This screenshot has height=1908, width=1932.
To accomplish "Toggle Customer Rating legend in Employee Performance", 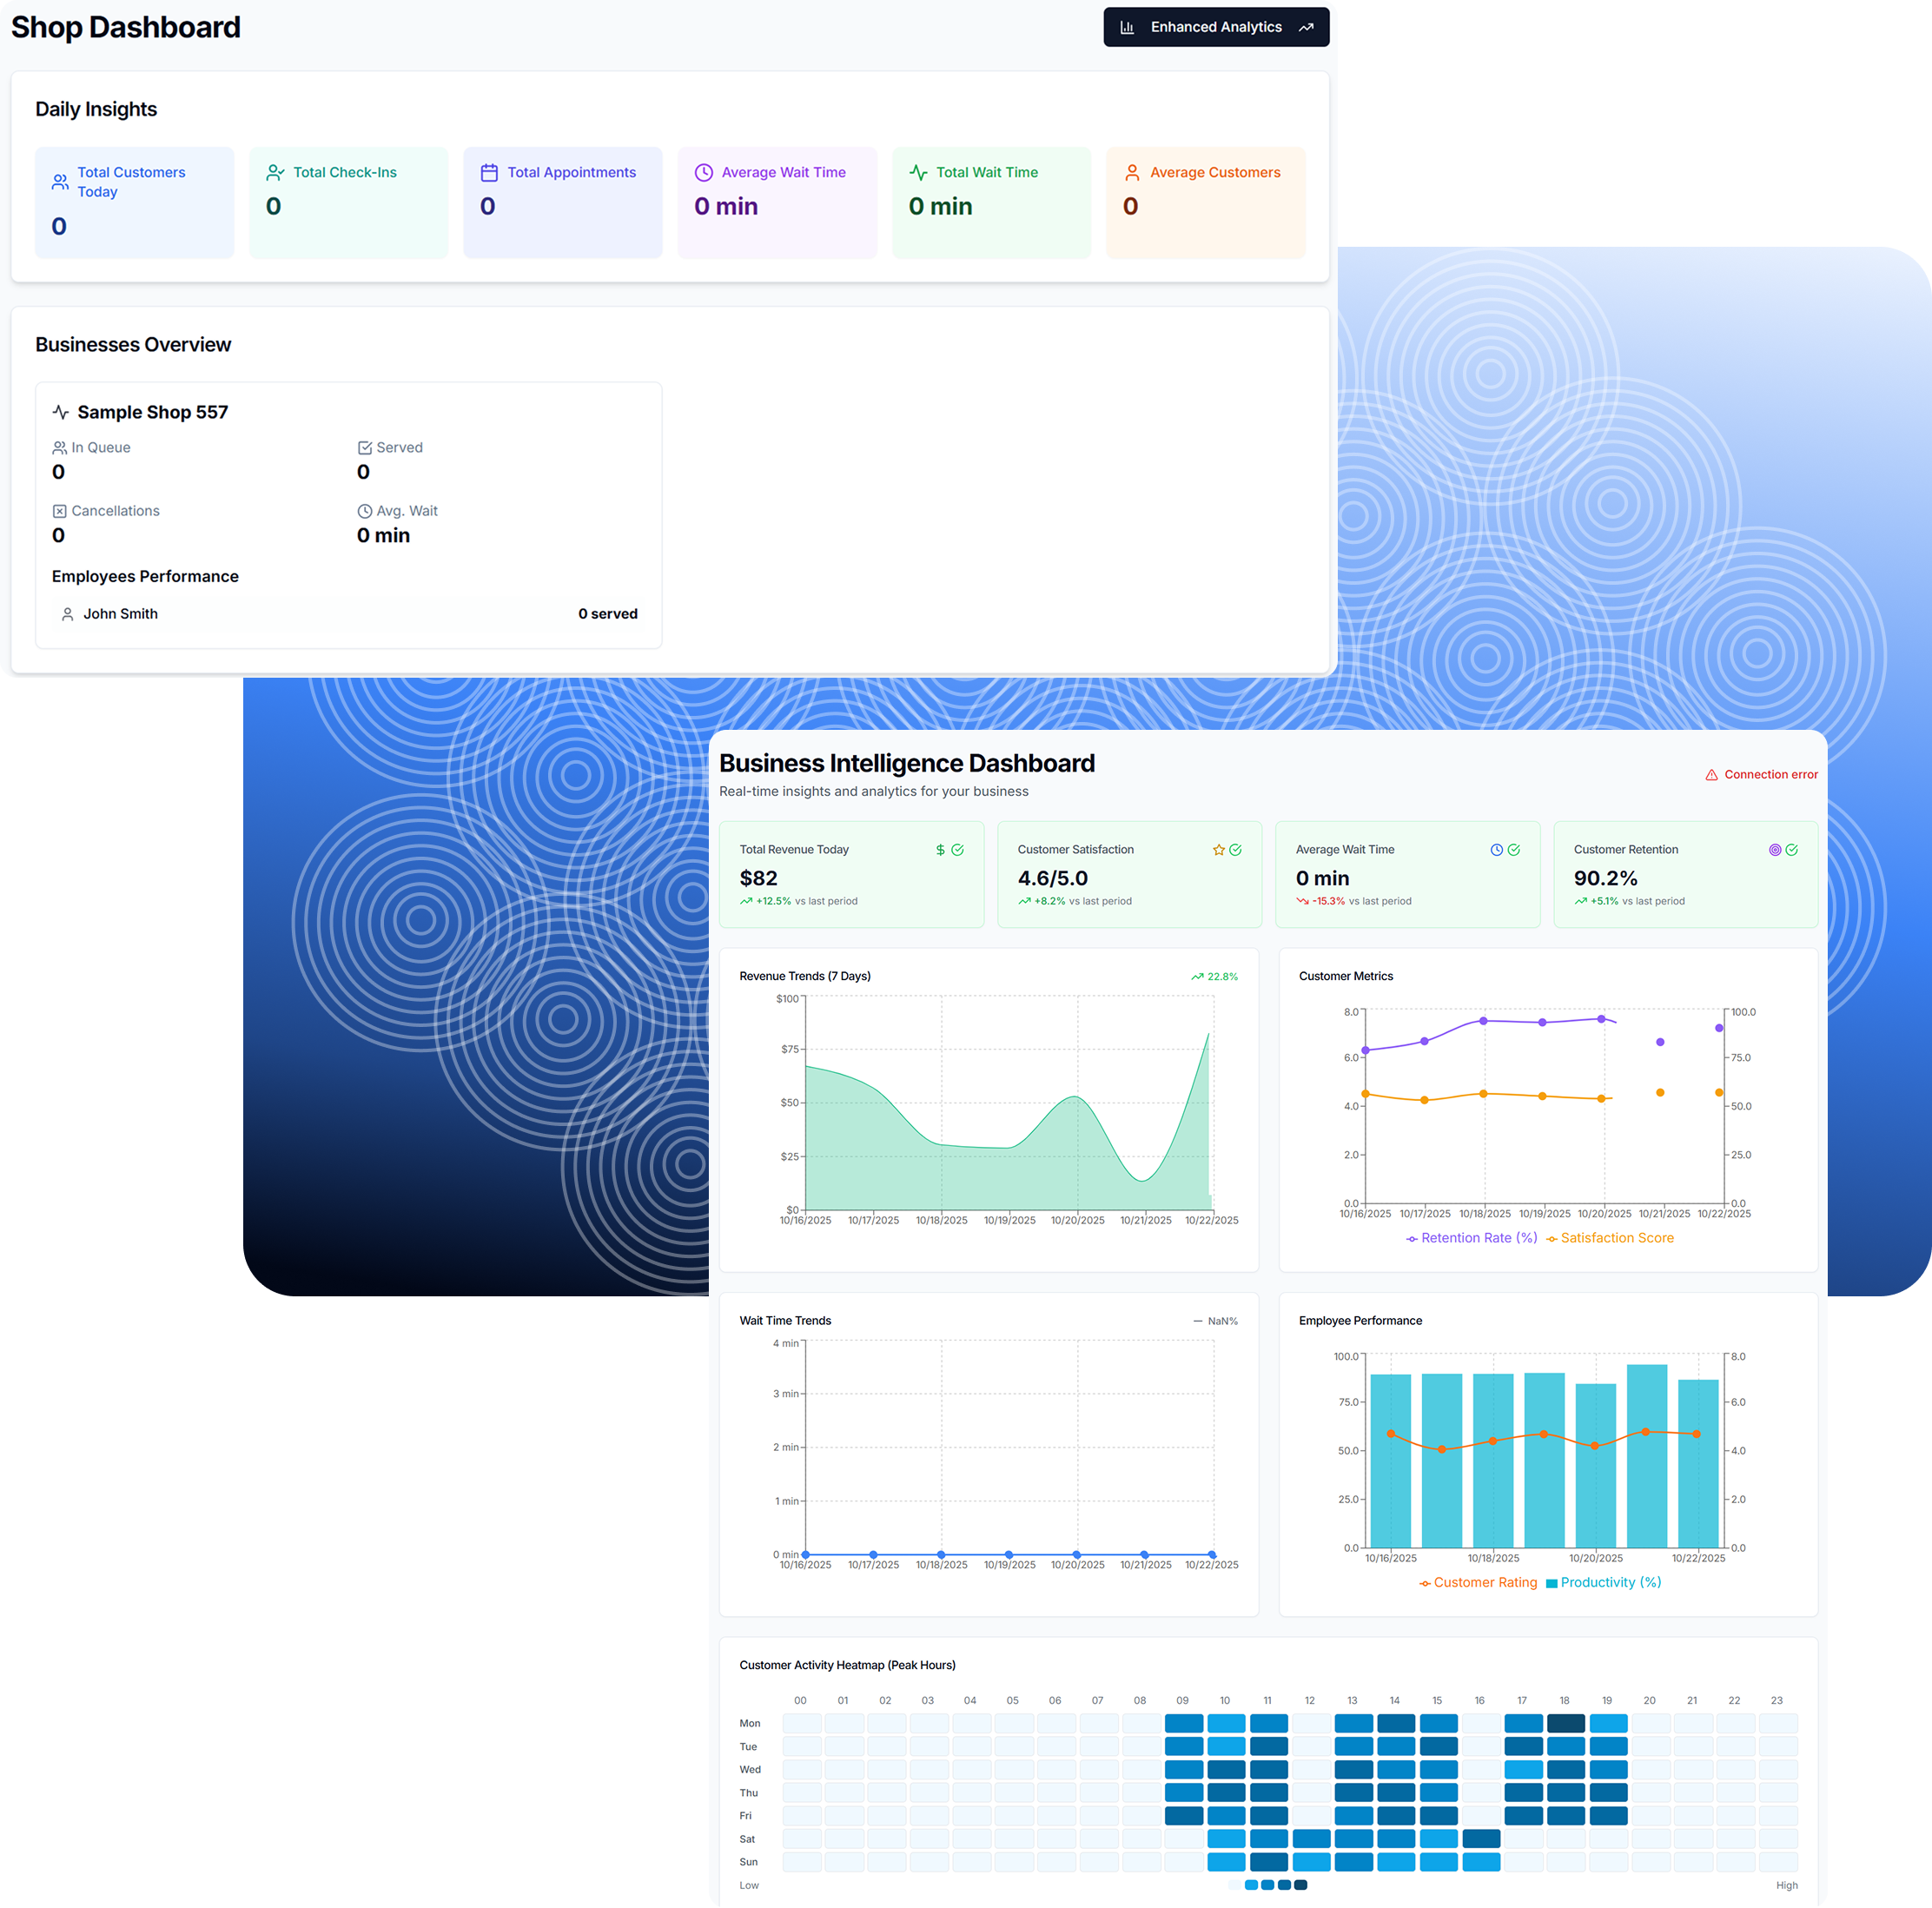I will point(1478,1582).
